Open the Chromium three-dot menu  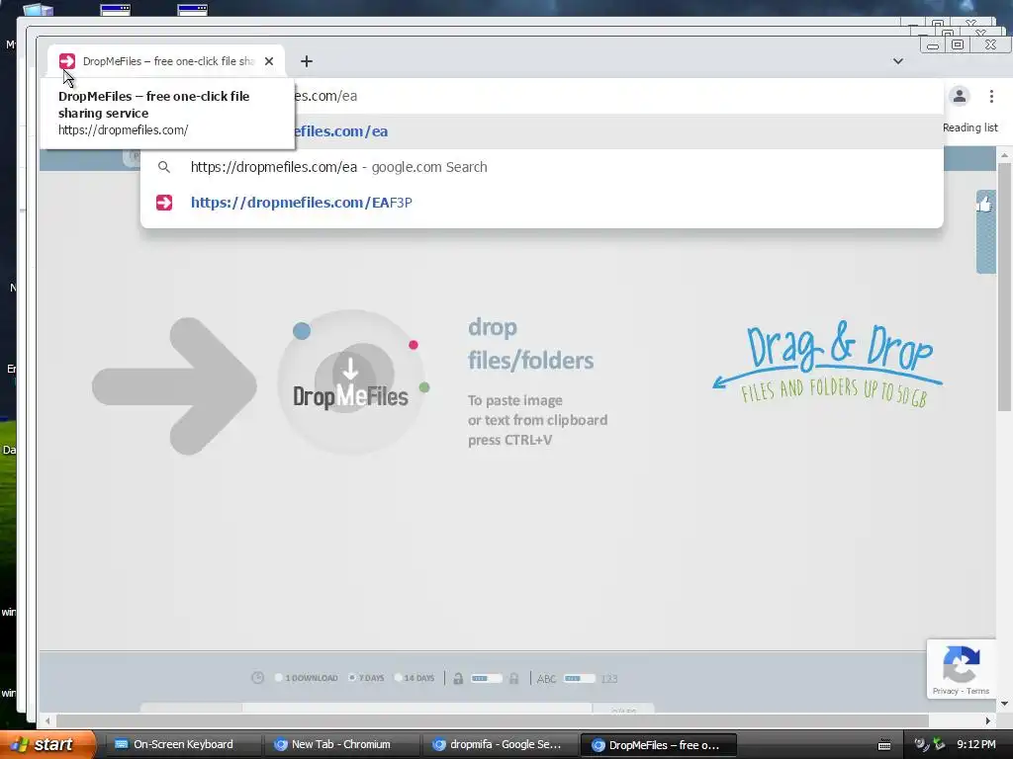[991, 96]
